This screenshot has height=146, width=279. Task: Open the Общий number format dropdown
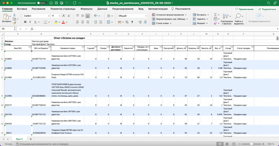tap(145, 16)
